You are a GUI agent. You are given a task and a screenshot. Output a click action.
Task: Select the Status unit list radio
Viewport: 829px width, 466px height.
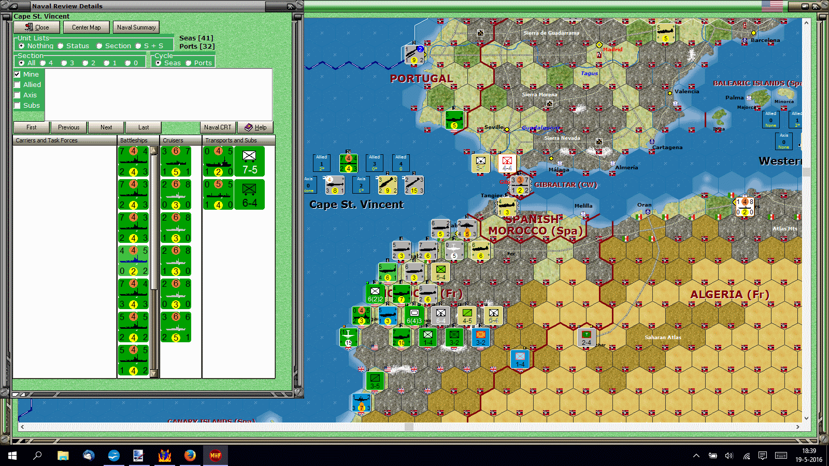(61, 46)
